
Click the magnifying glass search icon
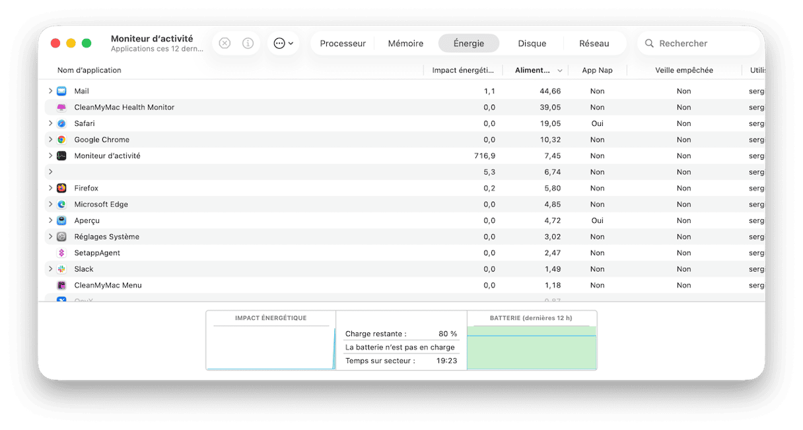coord(649,44)
